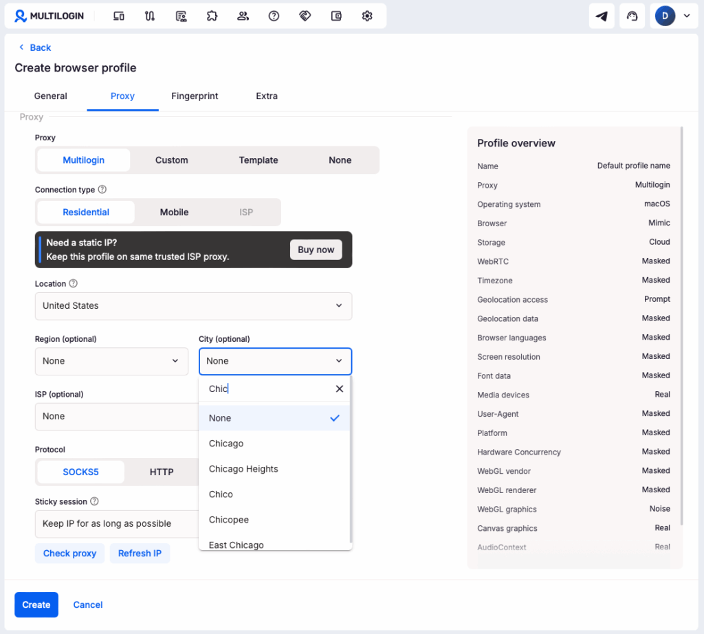The image size is (704, 634).
Task: Click the 'Noise' WebGL graphics value
Action: coord(659,509)
